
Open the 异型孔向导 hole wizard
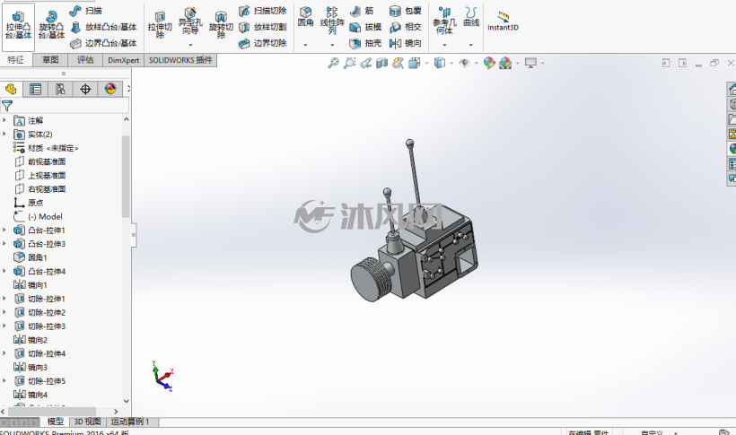[190, 23]
